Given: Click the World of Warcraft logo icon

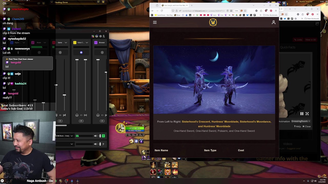Looking at the screenshot, I should click(213, 22).
